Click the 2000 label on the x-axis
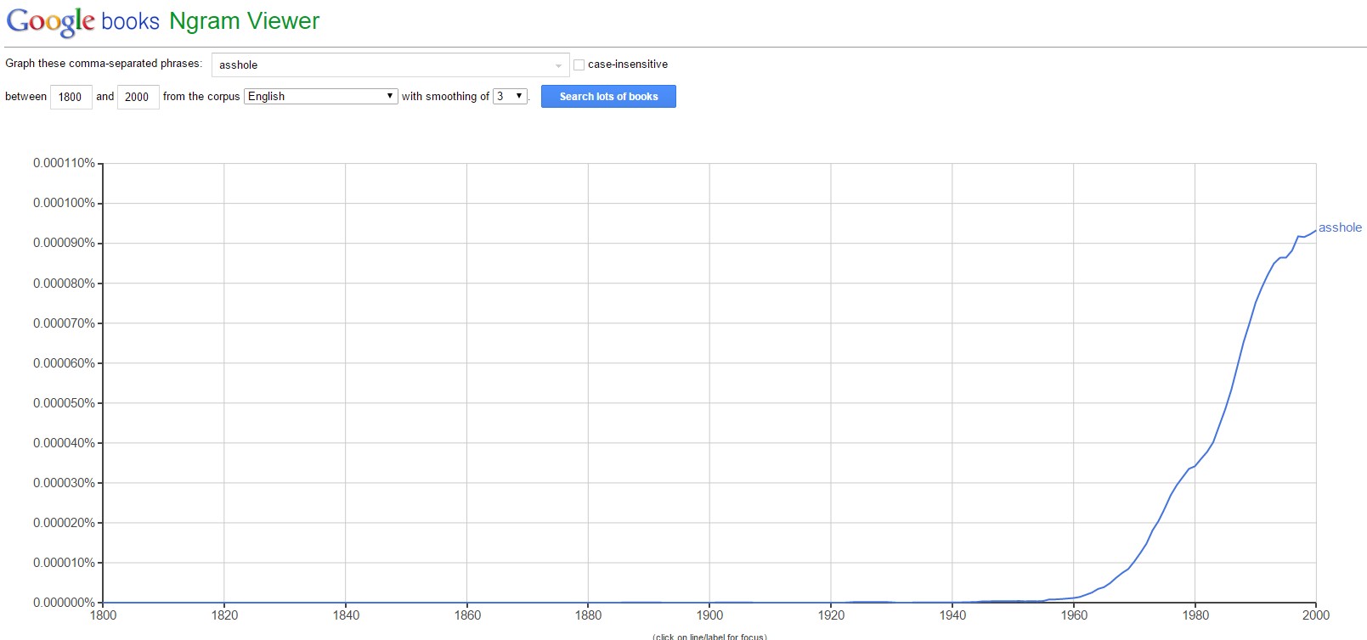 [x=1316, y=615]
